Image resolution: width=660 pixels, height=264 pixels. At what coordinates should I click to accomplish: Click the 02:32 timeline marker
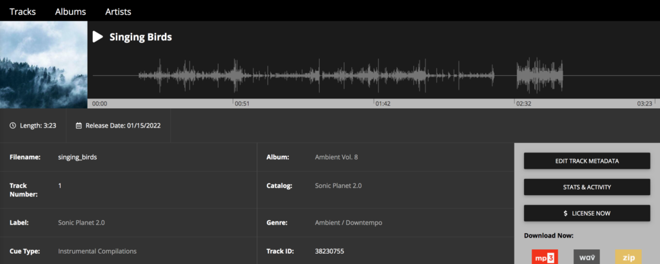(x=524, y=104)
